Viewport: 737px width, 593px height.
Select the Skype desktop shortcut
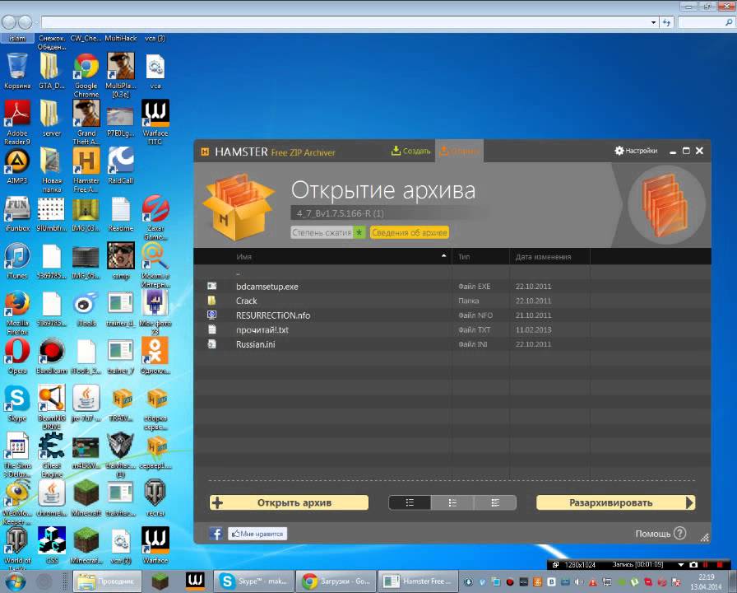coord(17,404)
